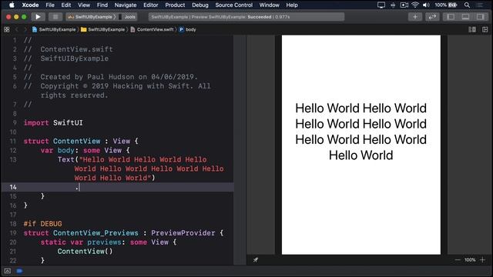
Task: Select the SwiftUIByExample scheme
Action: click(x=91, y=17)
